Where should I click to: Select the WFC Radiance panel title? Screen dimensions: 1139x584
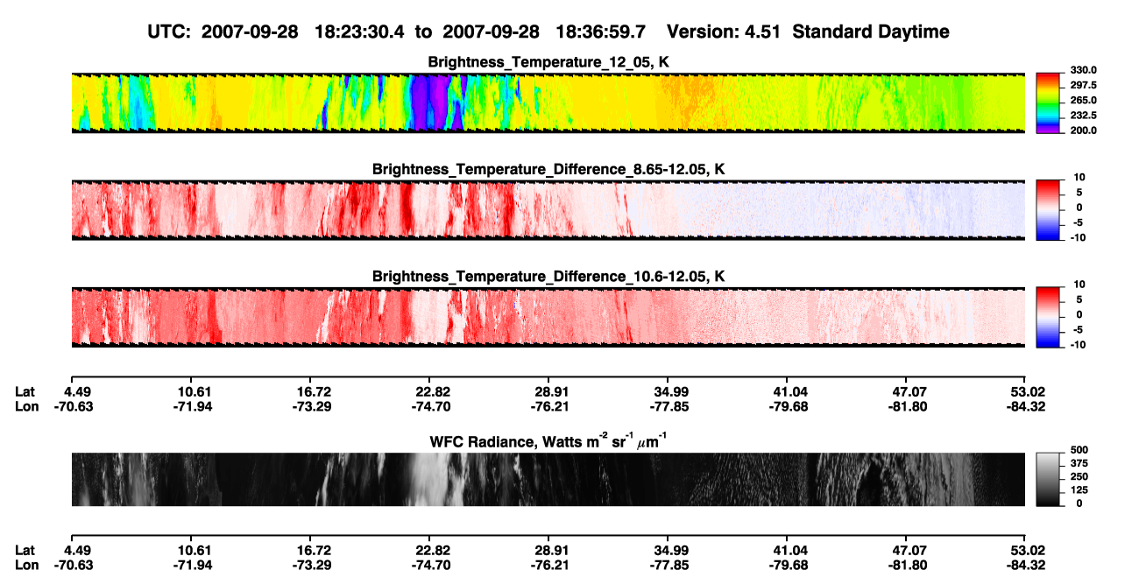click(x=548, y=441)
